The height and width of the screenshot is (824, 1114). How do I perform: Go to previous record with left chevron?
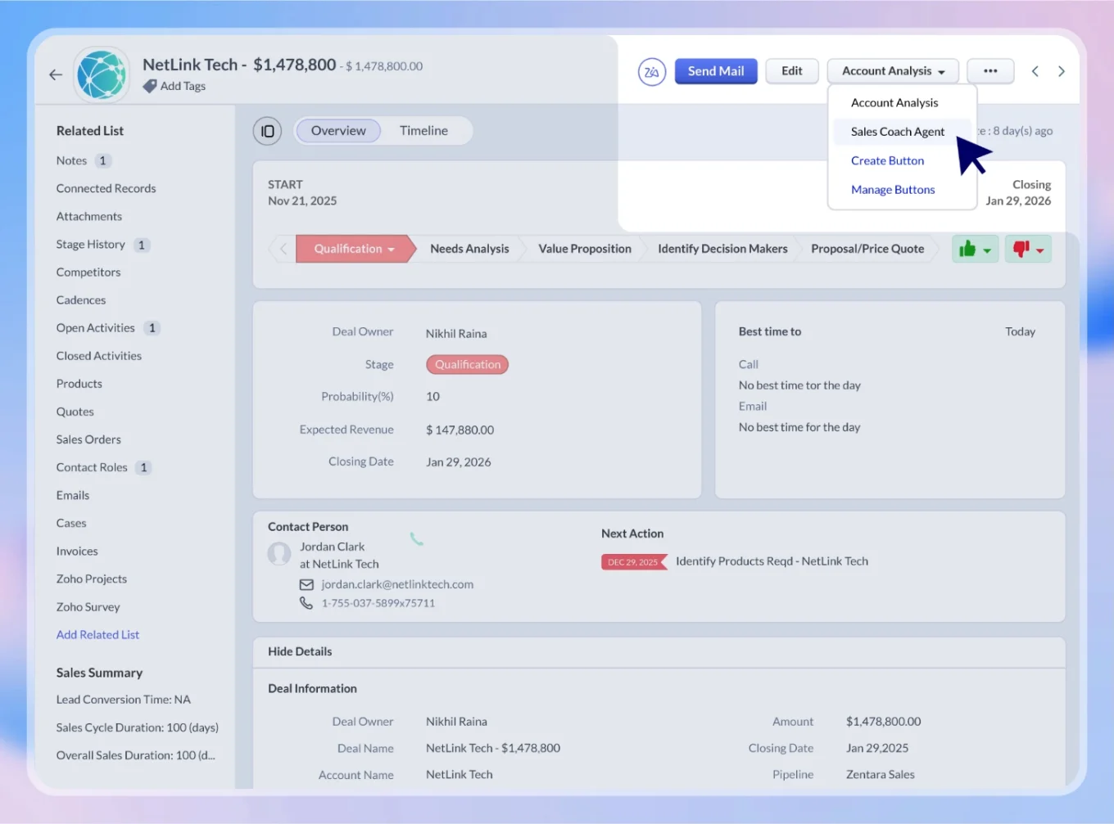(x=1035, y=71)
